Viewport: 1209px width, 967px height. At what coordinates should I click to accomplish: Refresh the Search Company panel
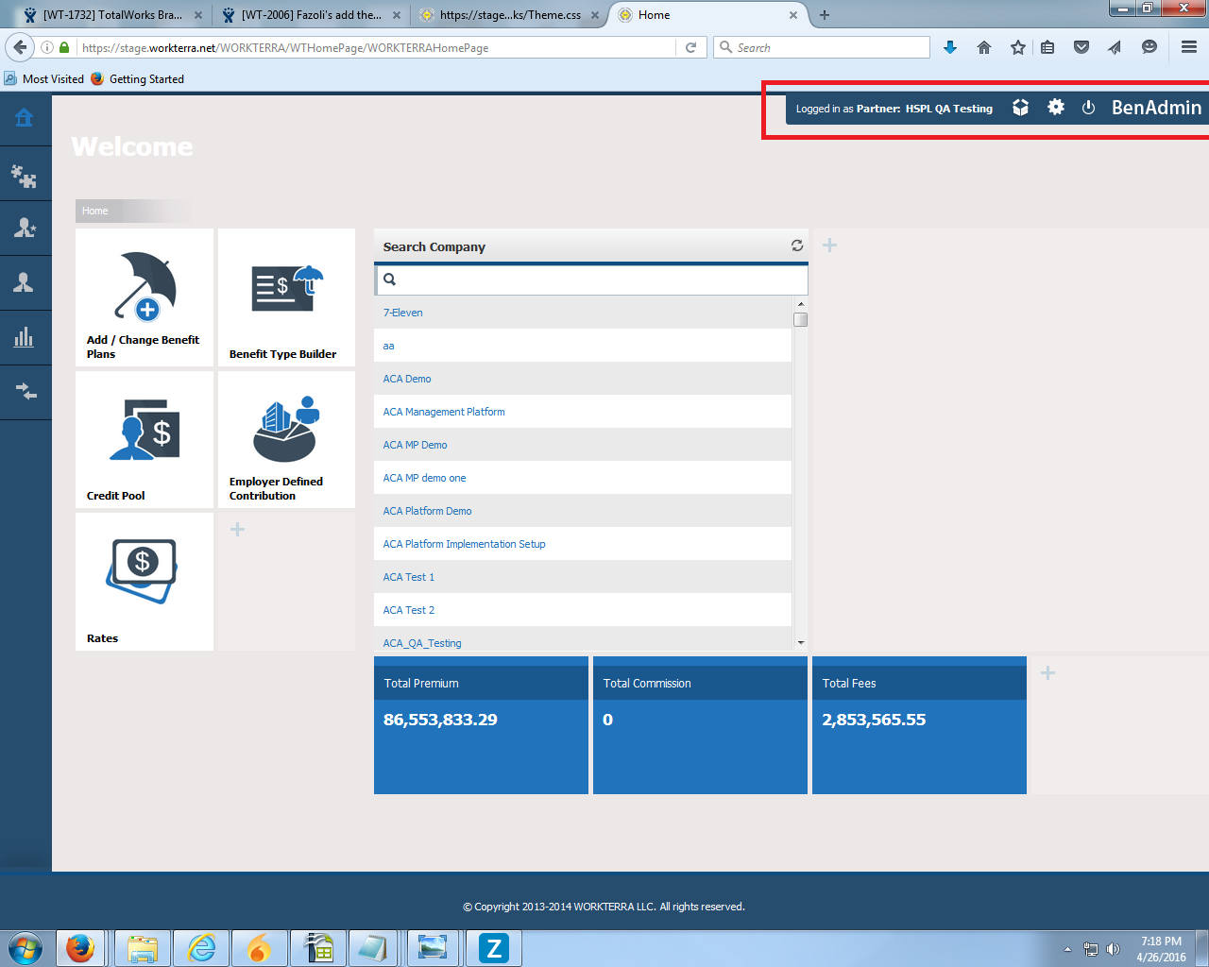[797, 246]
